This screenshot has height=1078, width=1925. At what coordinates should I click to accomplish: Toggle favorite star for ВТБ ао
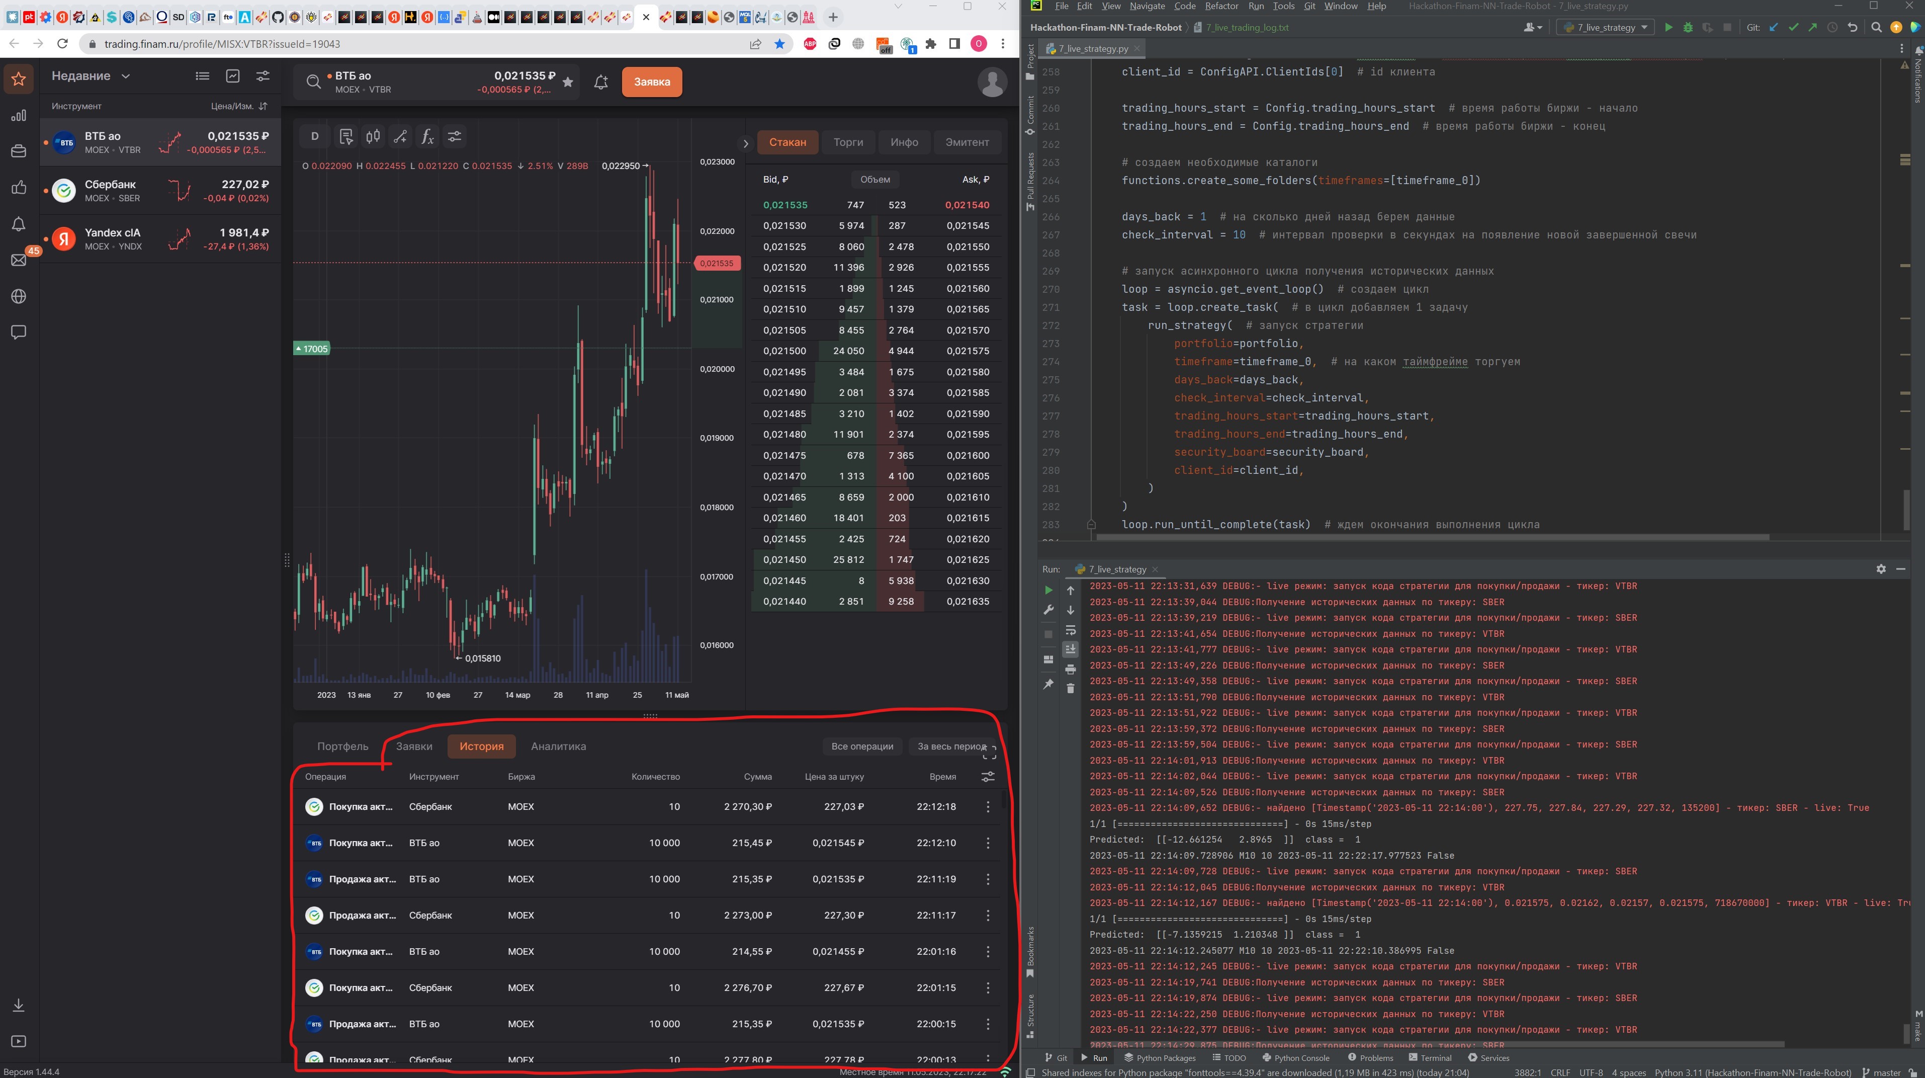(x=568, y=82)
